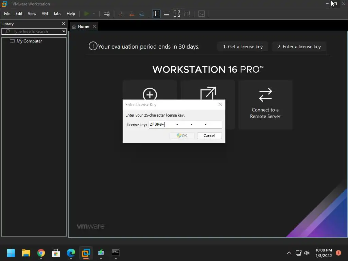The width and height of the screenshot is (348, 261).
Task: Click Get a license key button
Action: click(x=243, y=47)
